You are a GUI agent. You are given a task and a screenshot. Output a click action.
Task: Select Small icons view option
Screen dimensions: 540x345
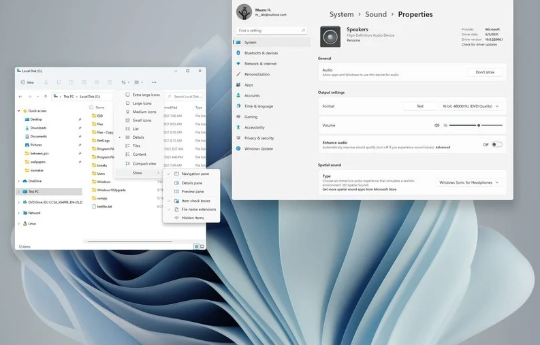click(x=139, y=120)
